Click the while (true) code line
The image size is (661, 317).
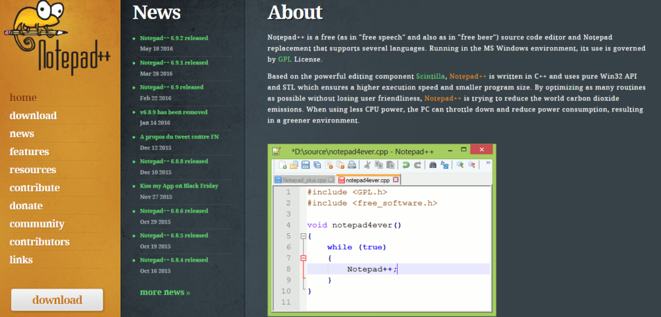click(x=356, y=247)
